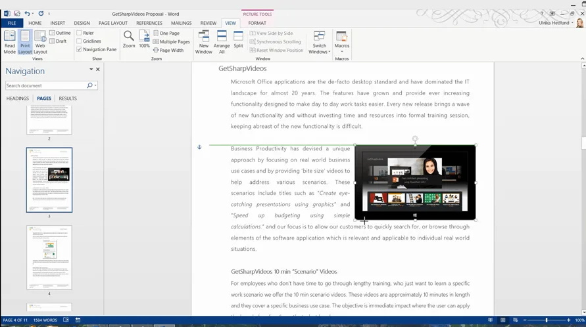The width and height of the screenshot is (586, 327).
Task: Show One Page zoom
Action: (x=166, y=33)
